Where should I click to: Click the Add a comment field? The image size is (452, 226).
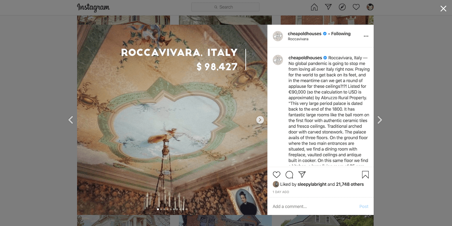tap(315, 206)
